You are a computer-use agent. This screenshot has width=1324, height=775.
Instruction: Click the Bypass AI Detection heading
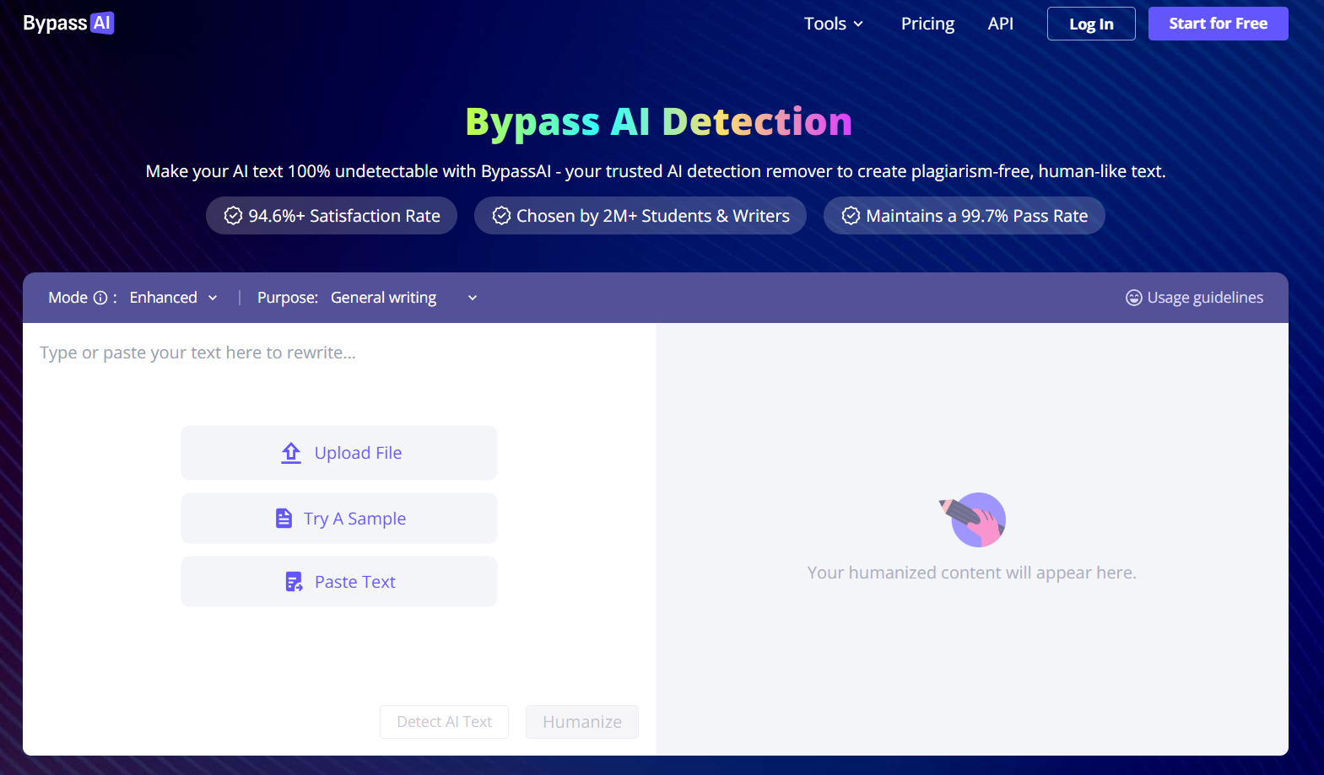pos(659,121)
